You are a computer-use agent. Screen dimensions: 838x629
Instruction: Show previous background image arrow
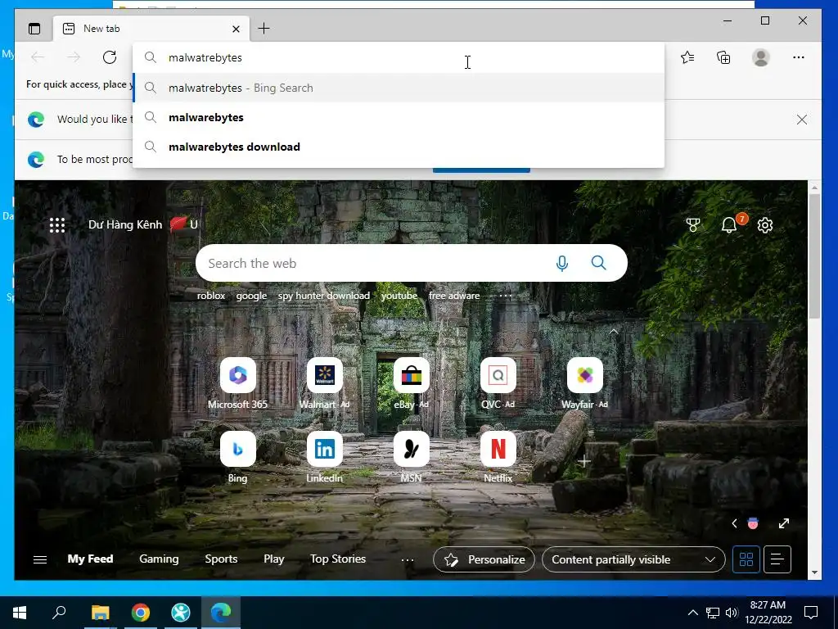pos(734,523)
